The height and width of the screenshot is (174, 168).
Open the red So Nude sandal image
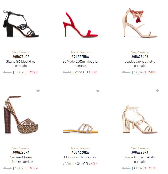[x=80, y=25]
